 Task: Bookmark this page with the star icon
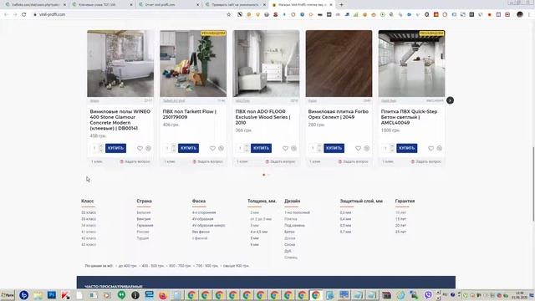click(x=228, y=14)
